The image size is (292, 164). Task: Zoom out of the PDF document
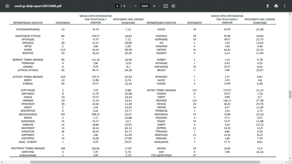[135, 6]
